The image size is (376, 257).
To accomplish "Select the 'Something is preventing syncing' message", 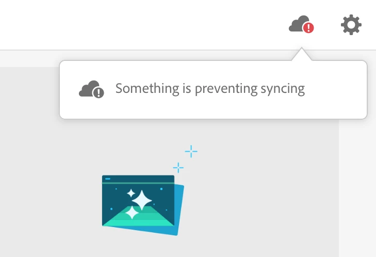I will (210, 89).
